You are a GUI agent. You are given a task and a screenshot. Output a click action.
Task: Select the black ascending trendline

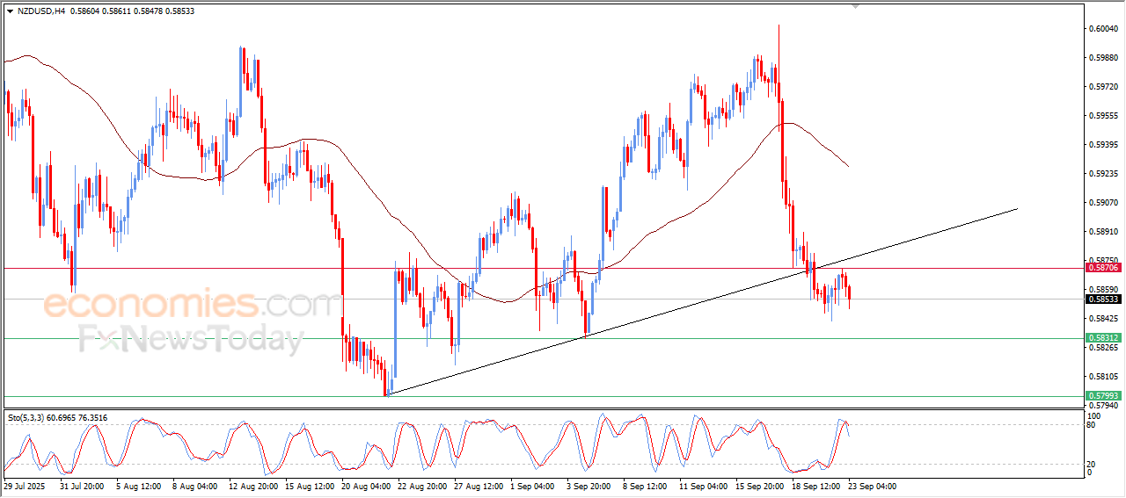point(702,301)
